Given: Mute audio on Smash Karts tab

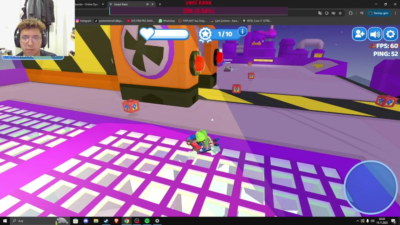Looking at the screenshot, I should click(x=147, y=4).
